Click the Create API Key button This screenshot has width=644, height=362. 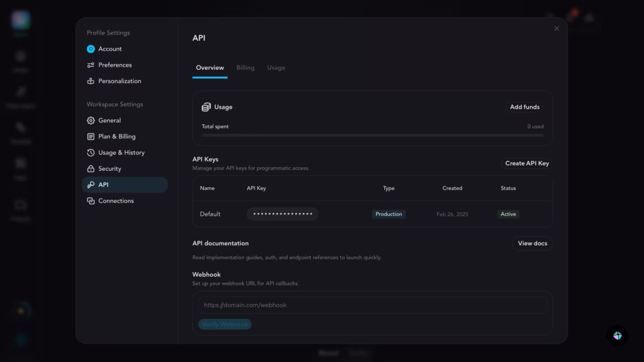526,163
